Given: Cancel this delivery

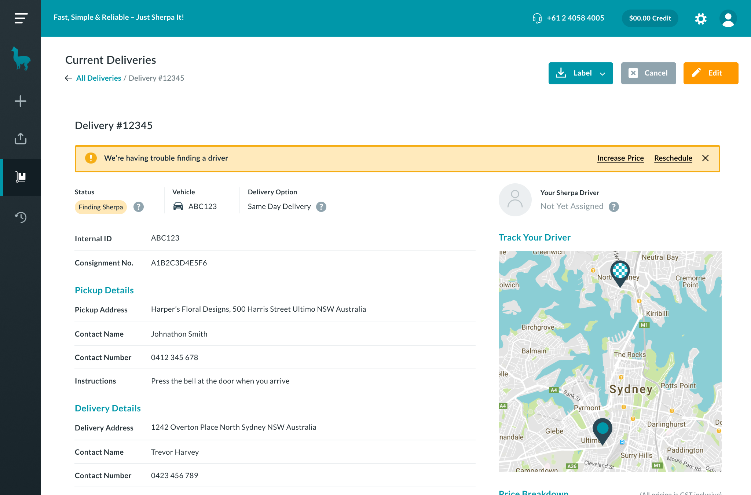Looking at the screenshot, I should 648,73.
